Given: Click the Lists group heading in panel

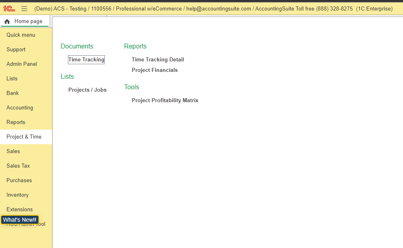Looking at the screenshot, I should 68,76.
